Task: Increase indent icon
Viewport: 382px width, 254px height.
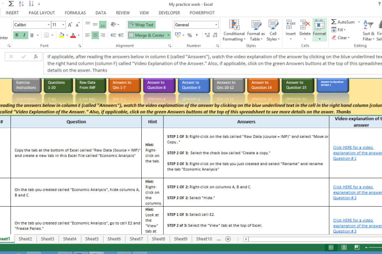Action: 121,35
